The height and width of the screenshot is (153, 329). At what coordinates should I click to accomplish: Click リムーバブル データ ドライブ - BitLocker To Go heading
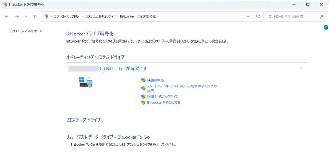[x=108, y=137]
